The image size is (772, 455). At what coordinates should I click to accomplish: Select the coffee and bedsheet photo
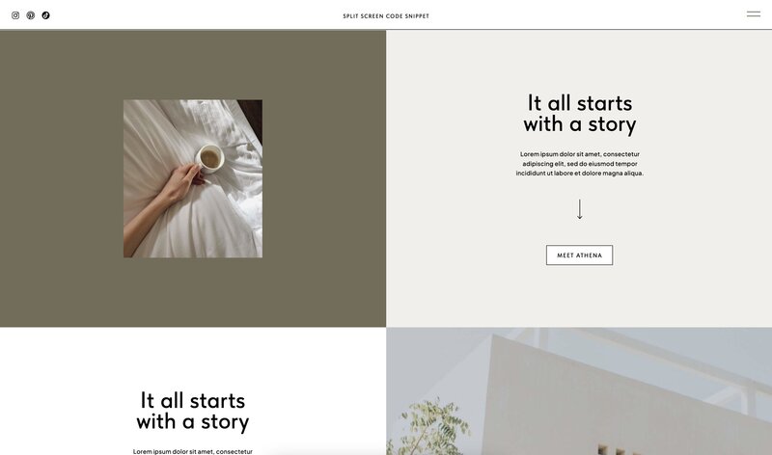click(193, 178)
